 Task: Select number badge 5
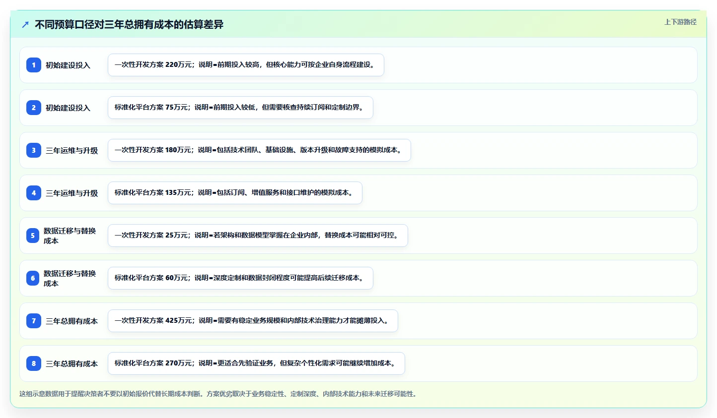click(33, 236)
